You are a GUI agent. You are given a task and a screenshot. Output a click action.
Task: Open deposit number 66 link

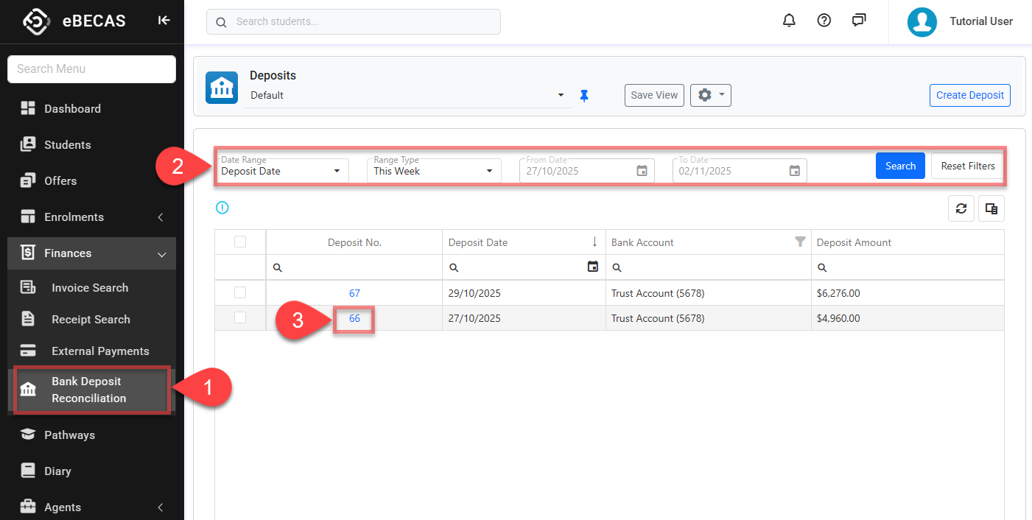click(x=354, y=319)
